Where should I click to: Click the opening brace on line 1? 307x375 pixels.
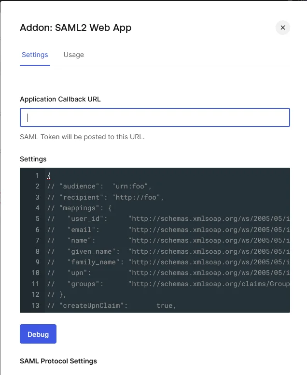49,175
